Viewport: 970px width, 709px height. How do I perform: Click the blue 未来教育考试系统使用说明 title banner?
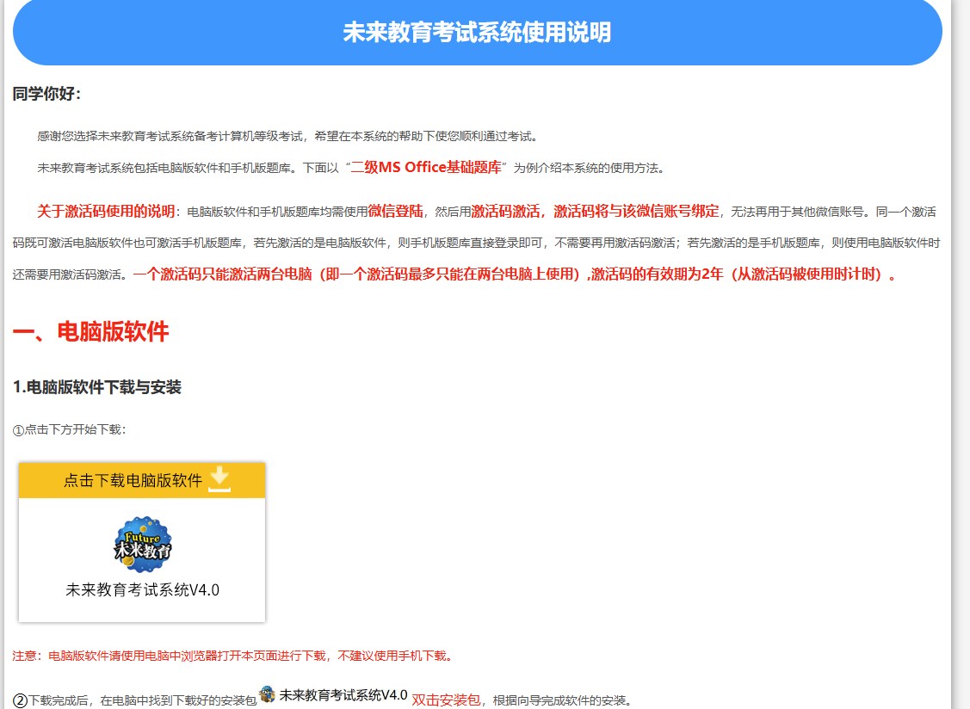(477, 32)
